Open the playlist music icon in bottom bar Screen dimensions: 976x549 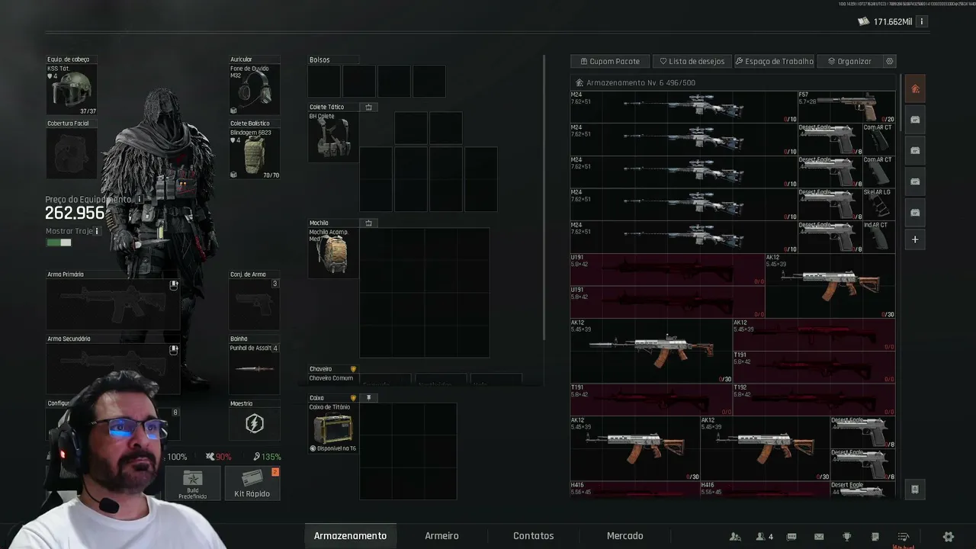tap(904, 537)
